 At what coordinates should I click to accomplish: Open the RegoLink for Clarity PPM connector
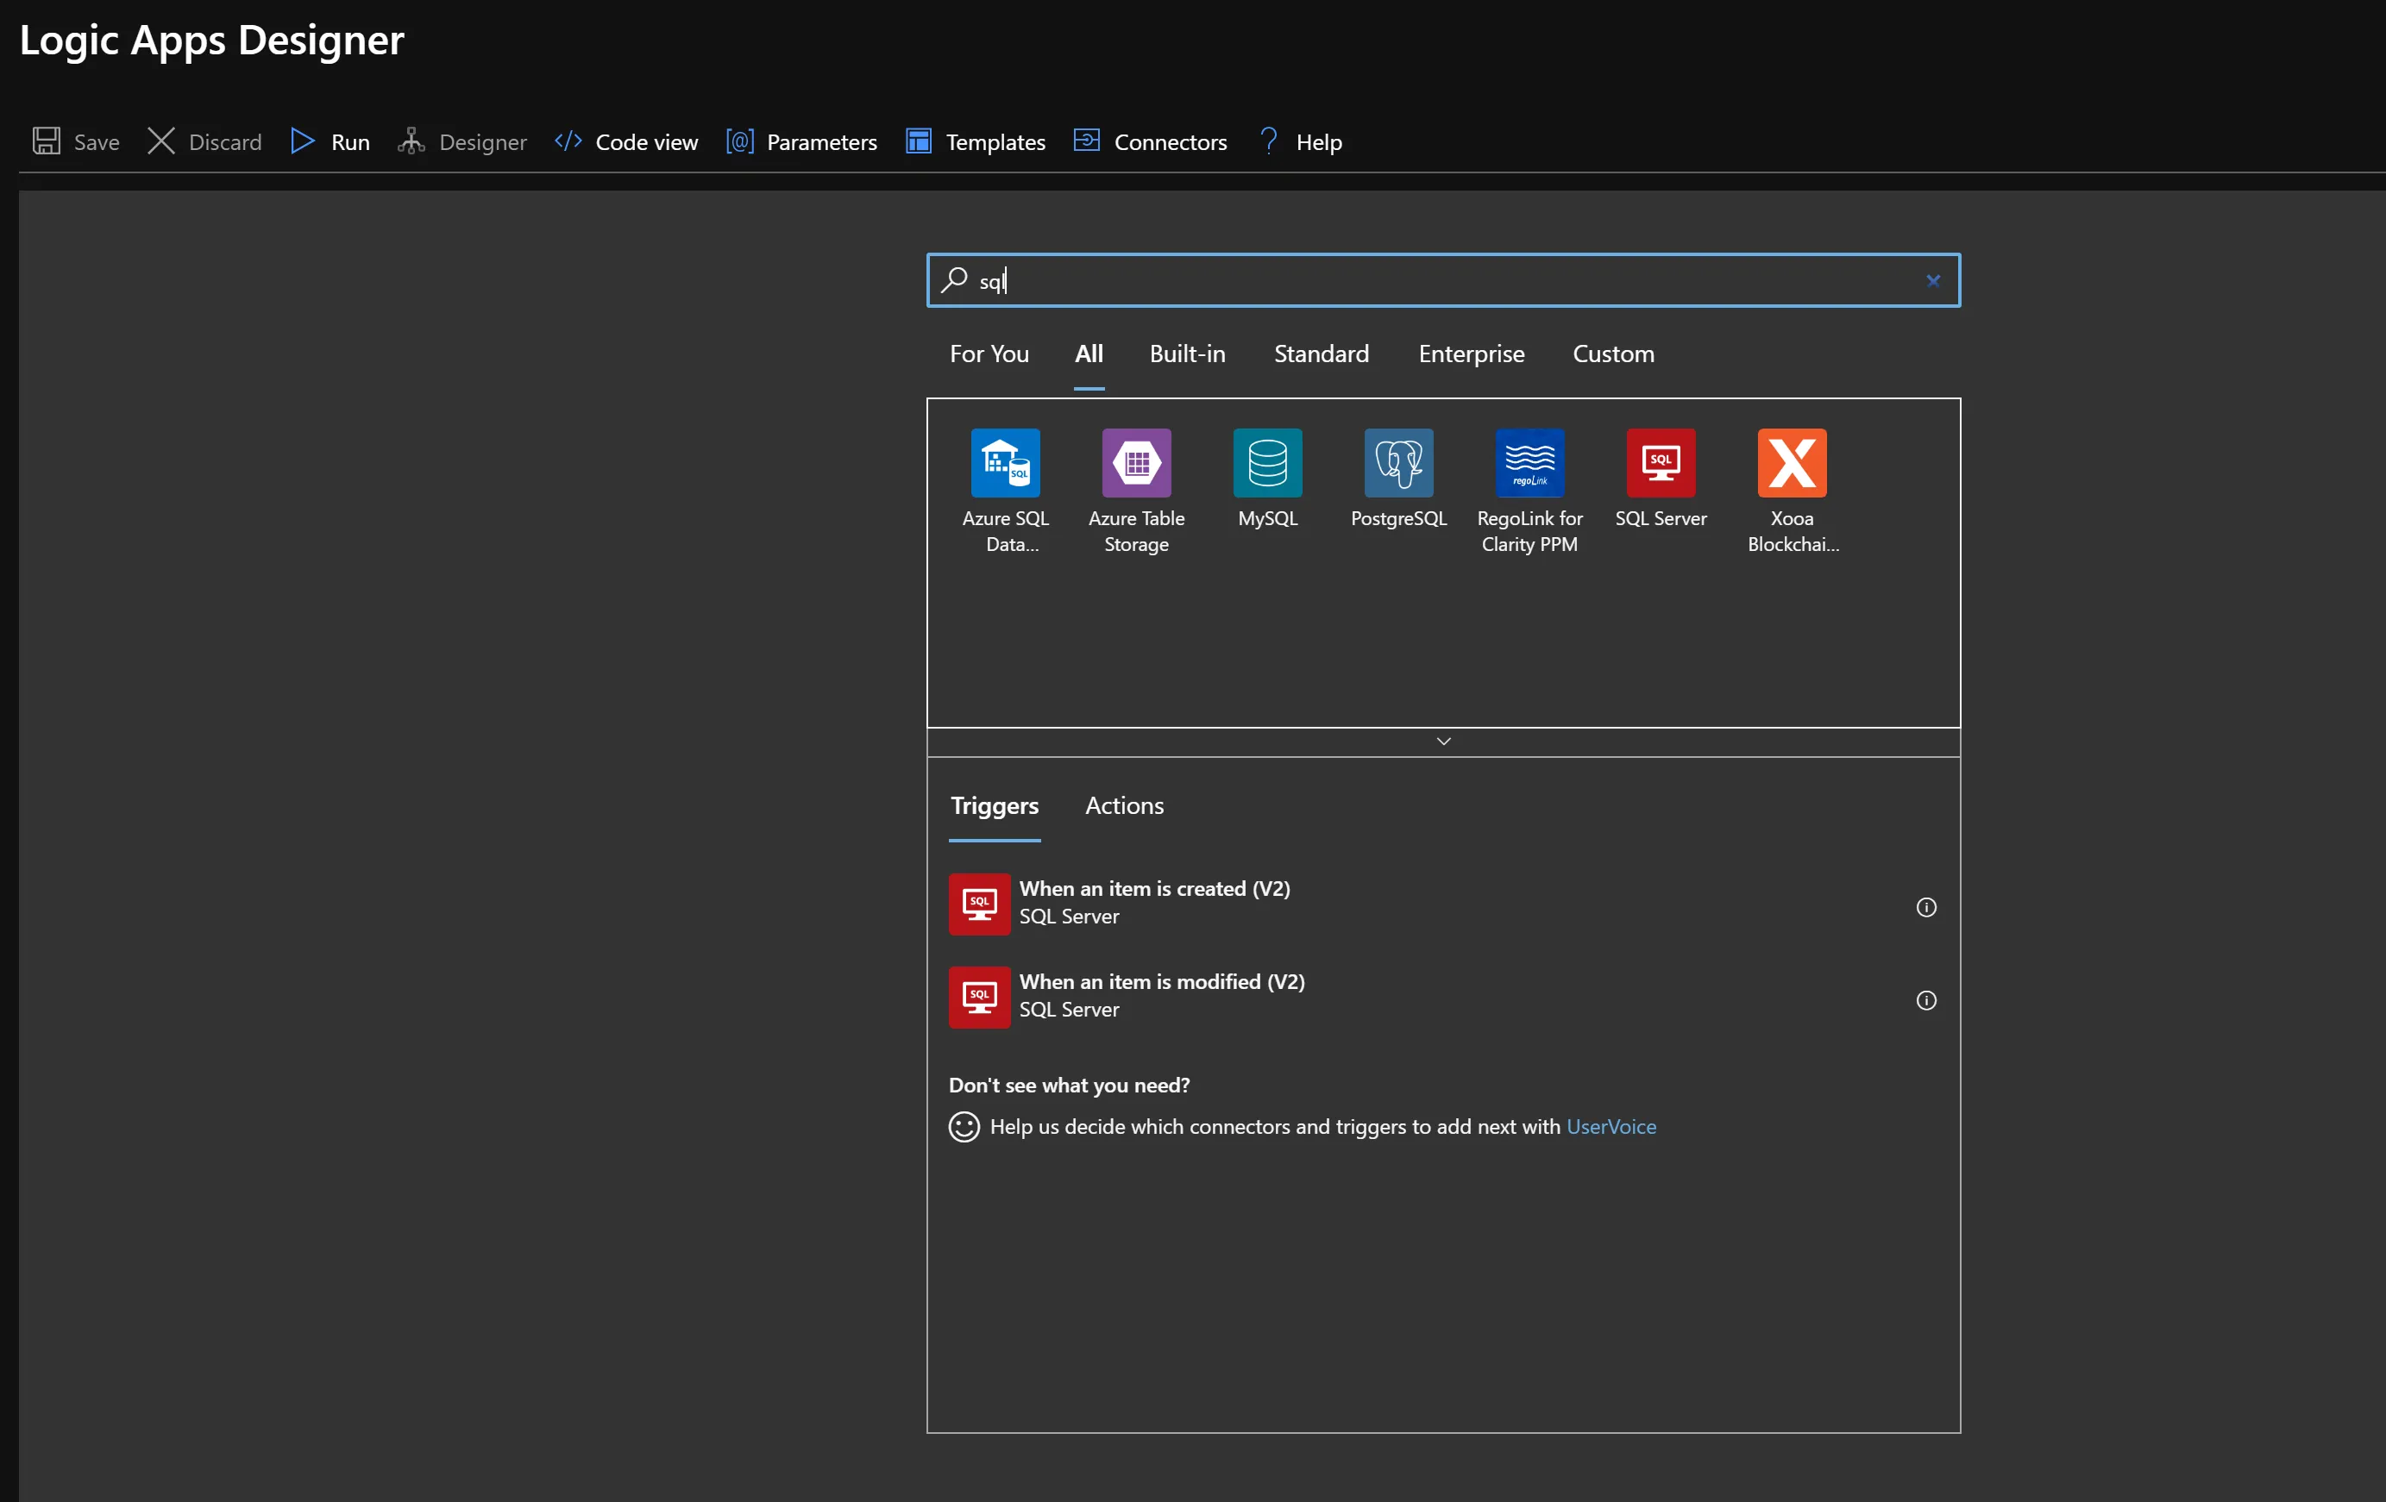[x=1529, y=462]
